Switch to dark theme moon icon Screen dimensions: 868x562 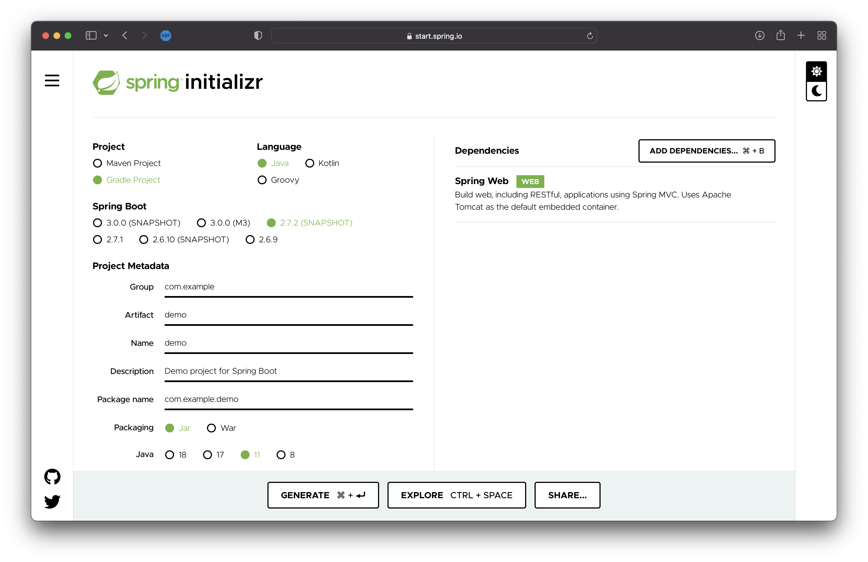tap(816, 91)
